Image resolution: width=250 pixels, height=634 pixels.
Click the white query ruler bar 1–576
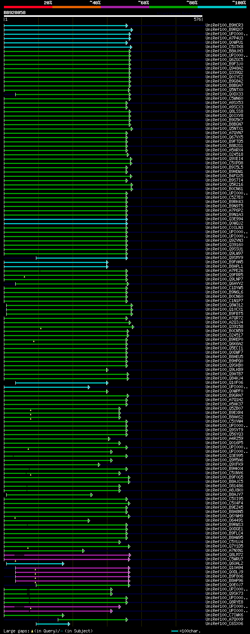pos(103,16)
